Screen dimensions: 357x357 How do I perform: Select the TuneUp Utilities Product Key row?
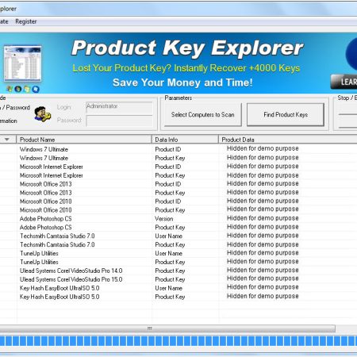point(178,262)
